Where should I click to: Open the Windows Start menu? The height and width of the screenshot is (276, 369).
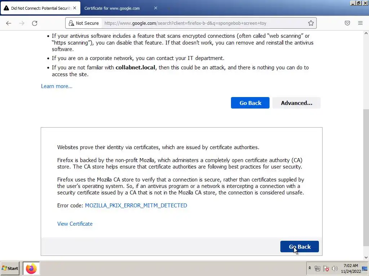[10, 268]
